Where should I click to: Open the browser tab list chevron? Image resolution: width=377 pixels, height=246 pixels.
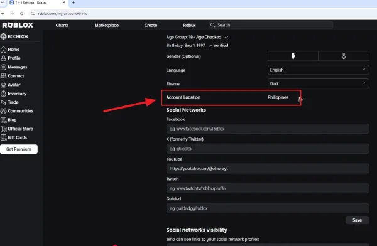pyautogui.click(x=3, y=3)
